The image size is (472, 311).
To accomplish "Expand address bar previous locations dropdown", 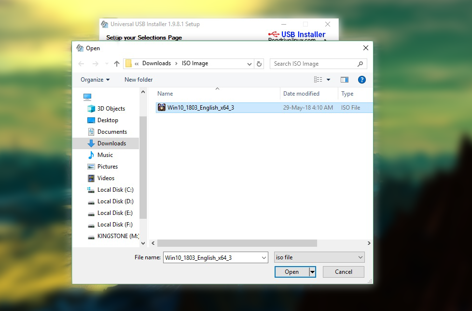I will point(249,64).
